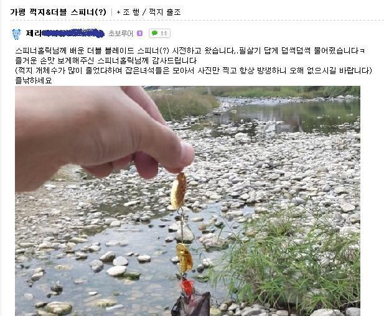Click the 초보루어 member rank label
The height and width of the screenshot is (316, 384).
pos(121,34)
